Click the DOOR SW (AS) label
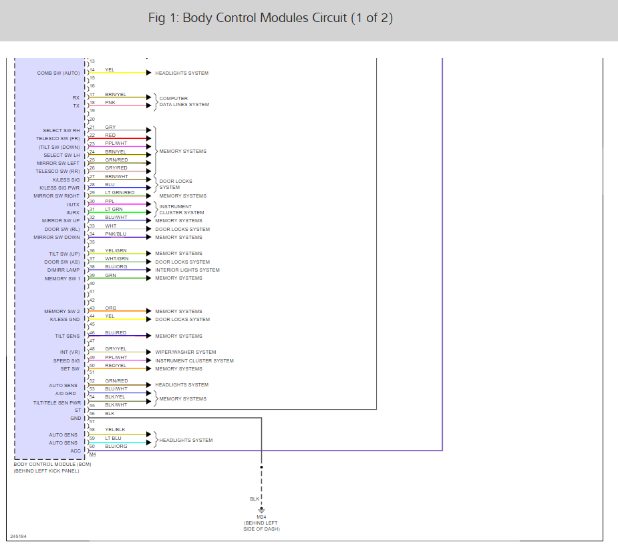The height and width of the screenshot is (560, 618). pyautogui.click(x=62, y=262)
